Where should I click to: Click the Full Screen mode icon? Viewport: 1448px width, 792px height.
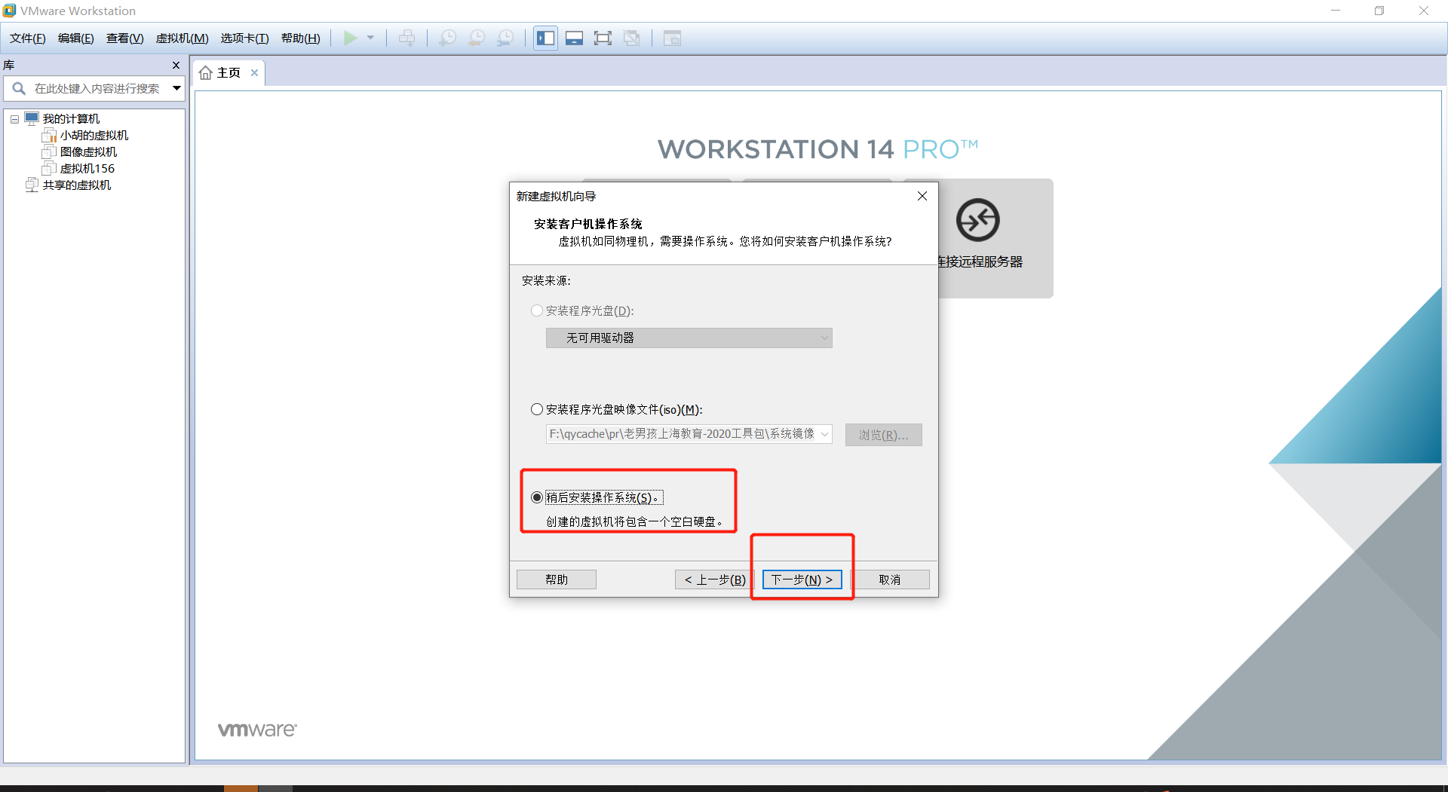603,38
